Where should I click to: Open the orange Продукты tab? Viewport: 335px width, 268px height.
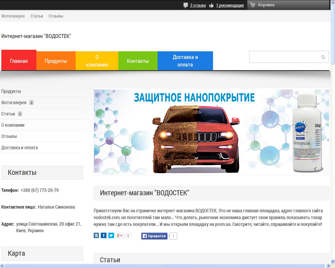56,61
